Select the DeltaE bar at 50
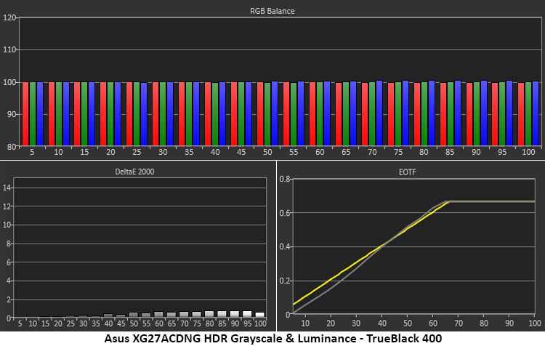This screenshot has width=545, height=346. 134,315
